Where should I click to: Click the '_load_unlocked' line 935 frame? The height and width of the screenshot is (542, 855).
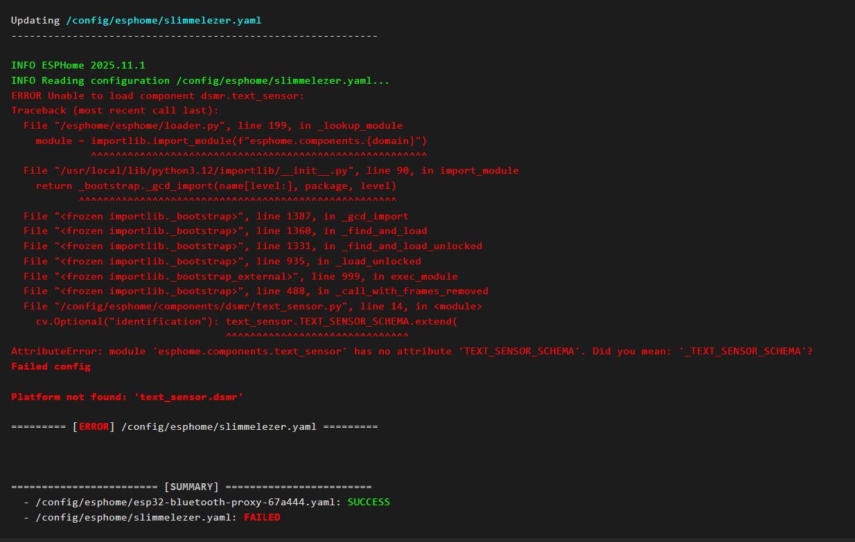click(x=222, y=261)
